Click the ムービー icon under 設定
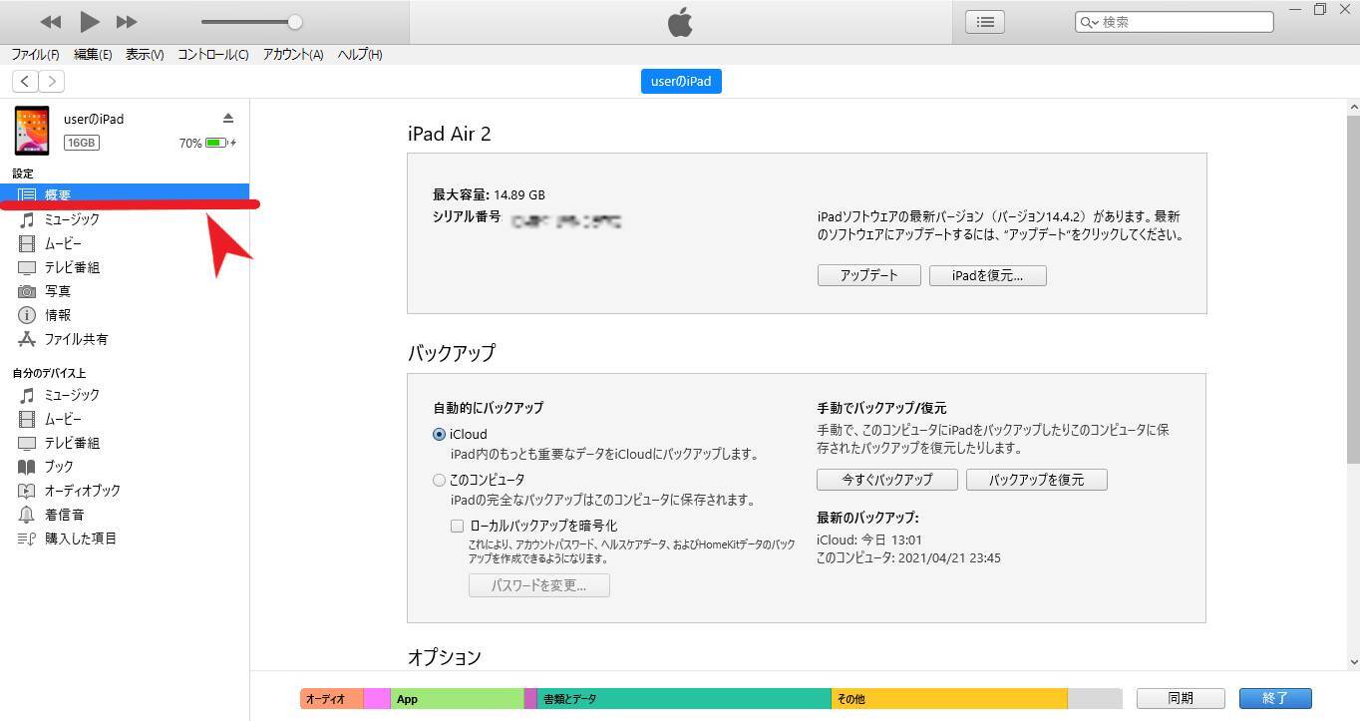 [27, 243]
